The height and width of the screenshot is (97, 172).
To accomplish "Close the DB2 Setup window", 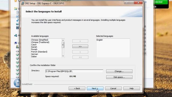I will coord(138,3).
